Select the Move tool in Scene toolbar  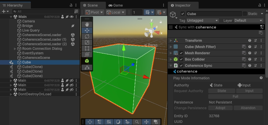(87, 30)
